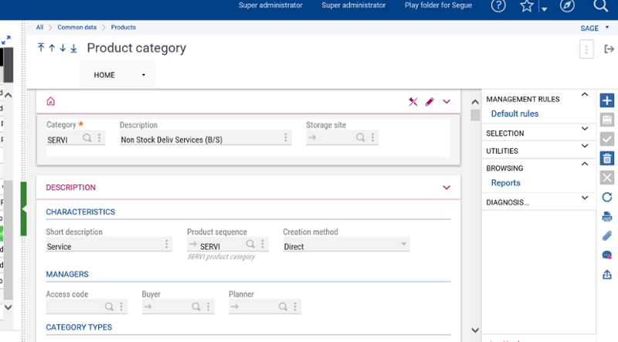Click the pencil edit icon in header section
The height and width of the screenshot is (342, 618).
(x=430, y=101)
